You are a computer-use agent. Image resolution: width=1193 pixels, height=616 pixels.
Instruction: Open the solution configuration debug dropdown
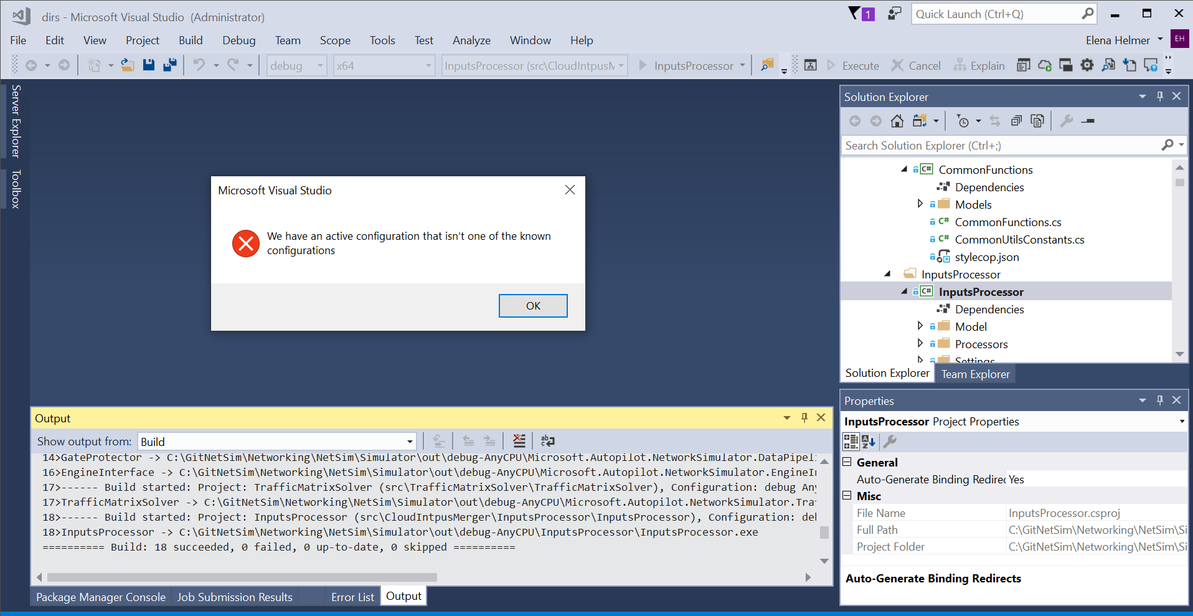click(x=297, y=65)
